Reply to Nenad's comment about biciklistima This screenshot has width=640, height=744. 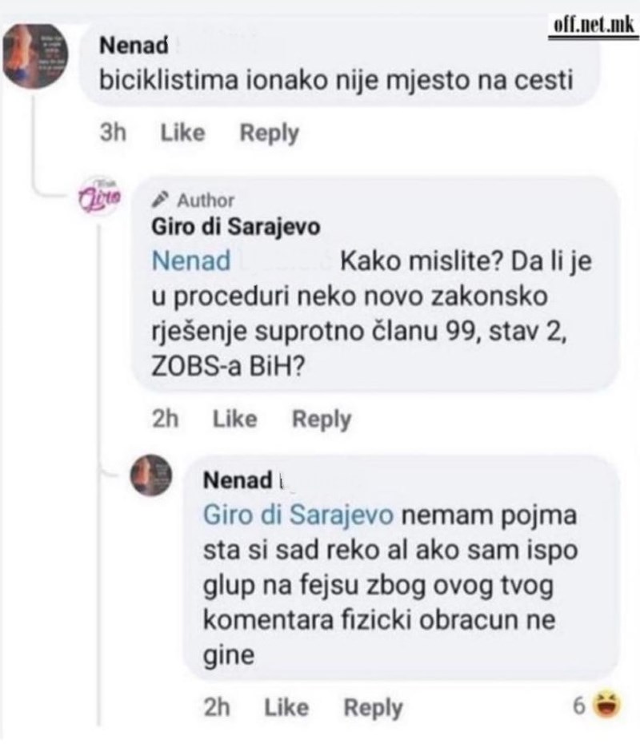pyautogui.click(x=269, y=133)
